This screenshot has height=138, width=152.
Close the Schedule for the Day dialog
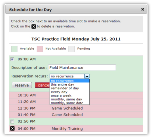(x=142, y=9)
